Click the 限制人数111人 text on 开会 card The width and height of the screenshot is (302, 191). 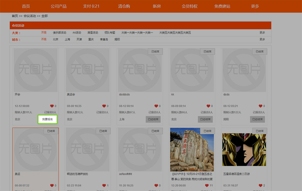(23, 112)
